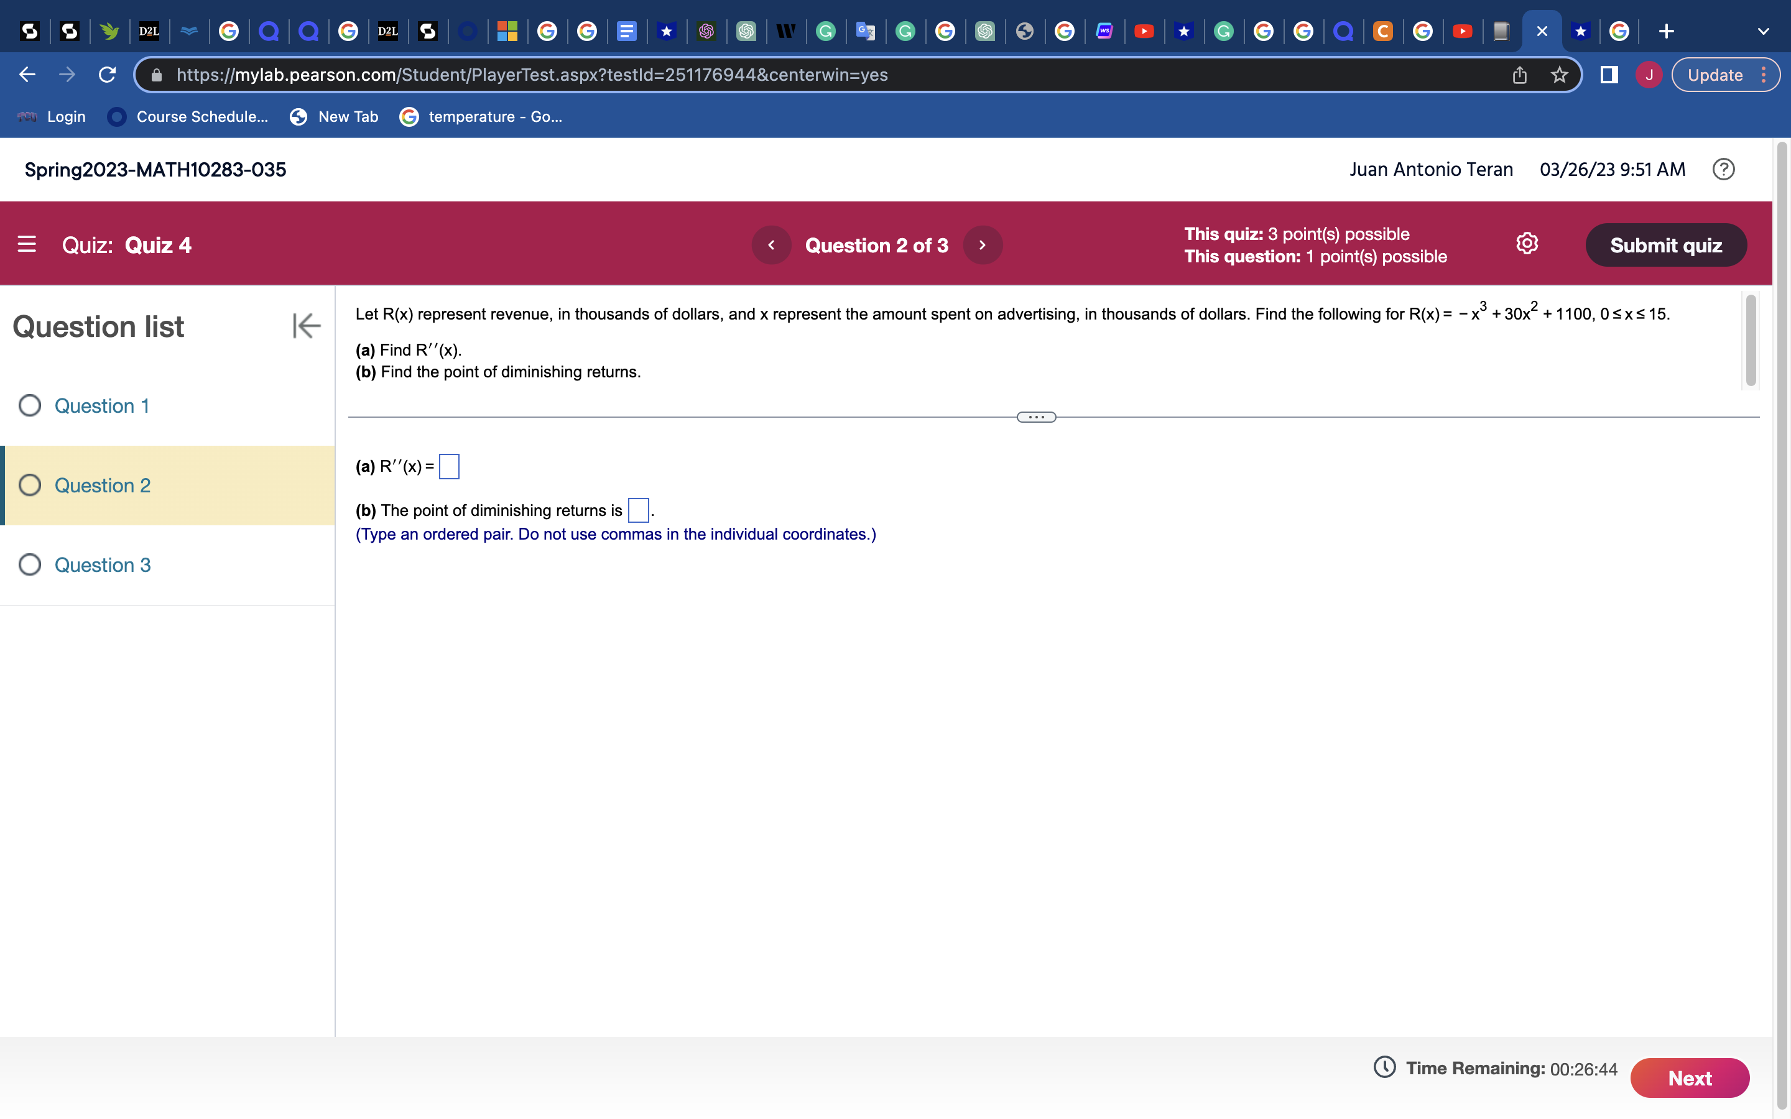
Task: Open the quiz hamburger menu
Action: coord(27,244)
